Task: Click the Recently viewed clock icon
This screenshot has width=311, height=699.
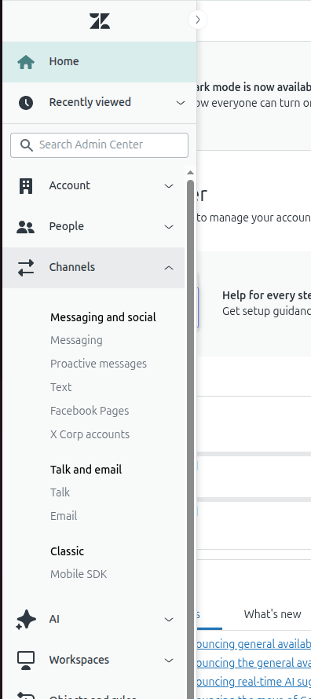Action: point(26,103)
